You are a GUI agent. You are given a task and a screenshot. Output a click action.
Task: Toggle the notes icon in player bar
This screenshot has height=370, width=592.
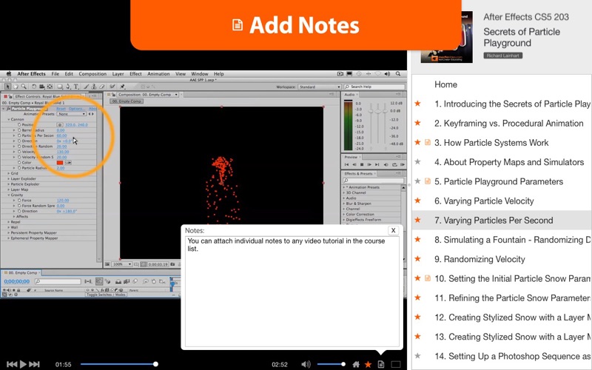381,364
